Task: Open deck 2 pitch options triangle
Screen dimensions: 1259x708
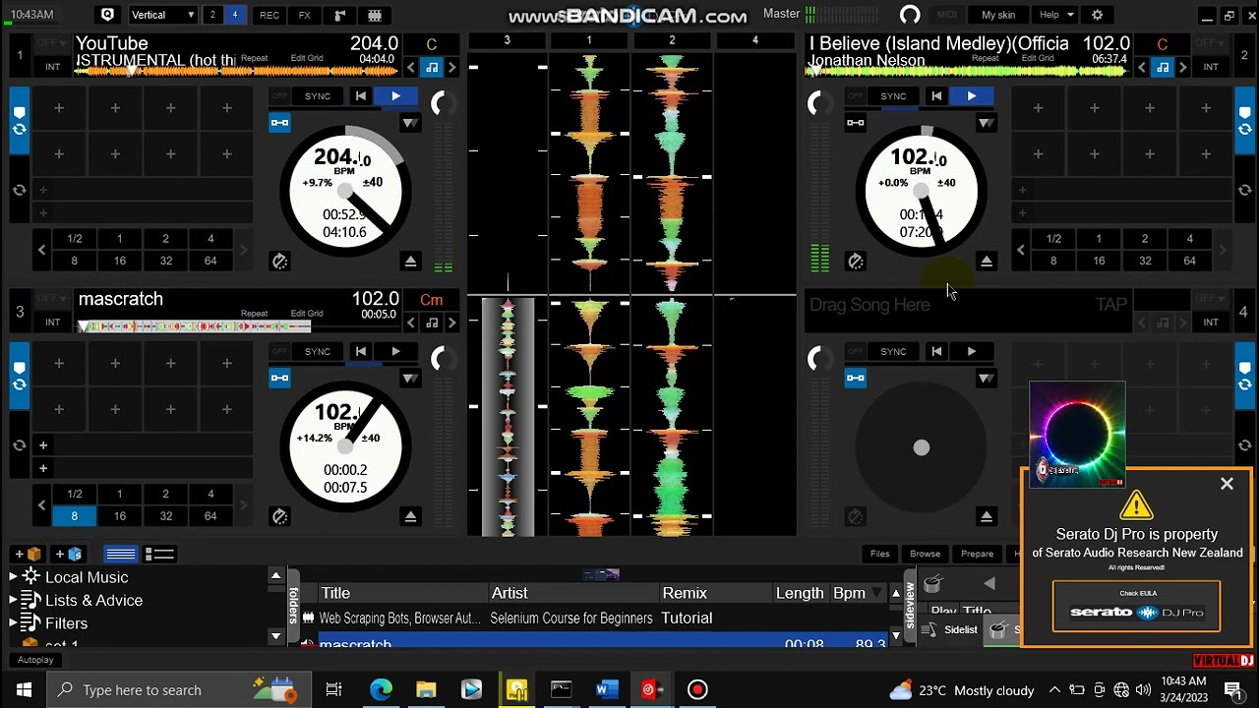Action: point(986,123)
